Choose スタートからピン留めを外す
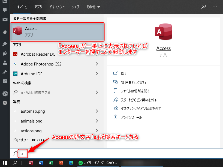 [x=139, y=100]
